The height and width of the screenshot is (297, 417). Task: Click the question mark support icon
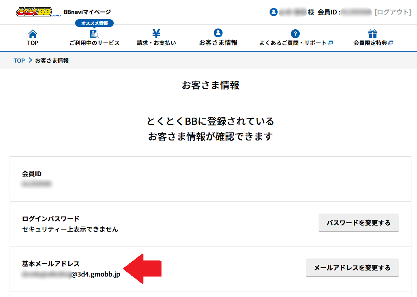click(295, 34)
